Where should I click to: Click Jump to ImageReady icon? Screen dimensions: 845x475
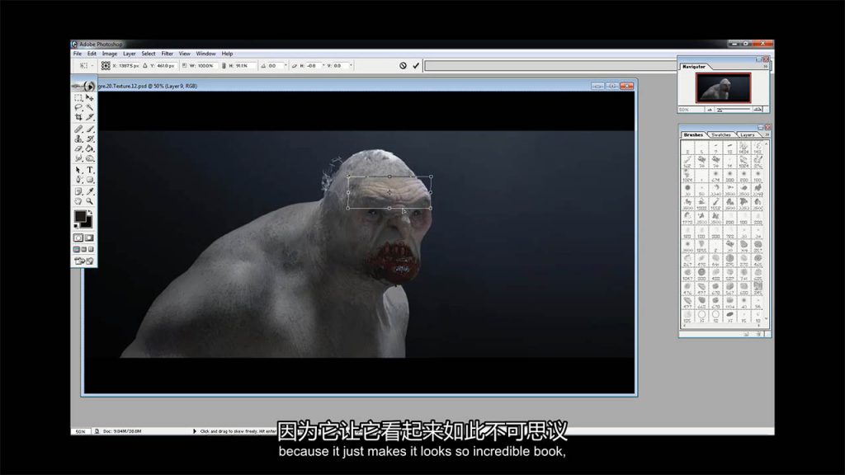(84, 261)
